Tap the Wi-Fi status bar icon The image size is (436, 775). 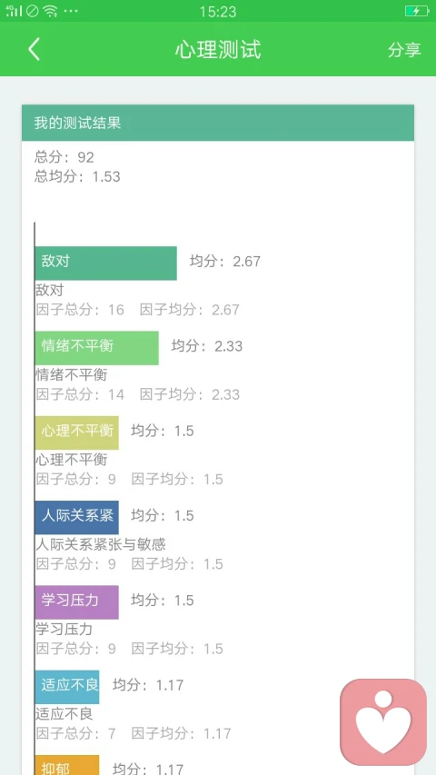[x=50, y=11]
